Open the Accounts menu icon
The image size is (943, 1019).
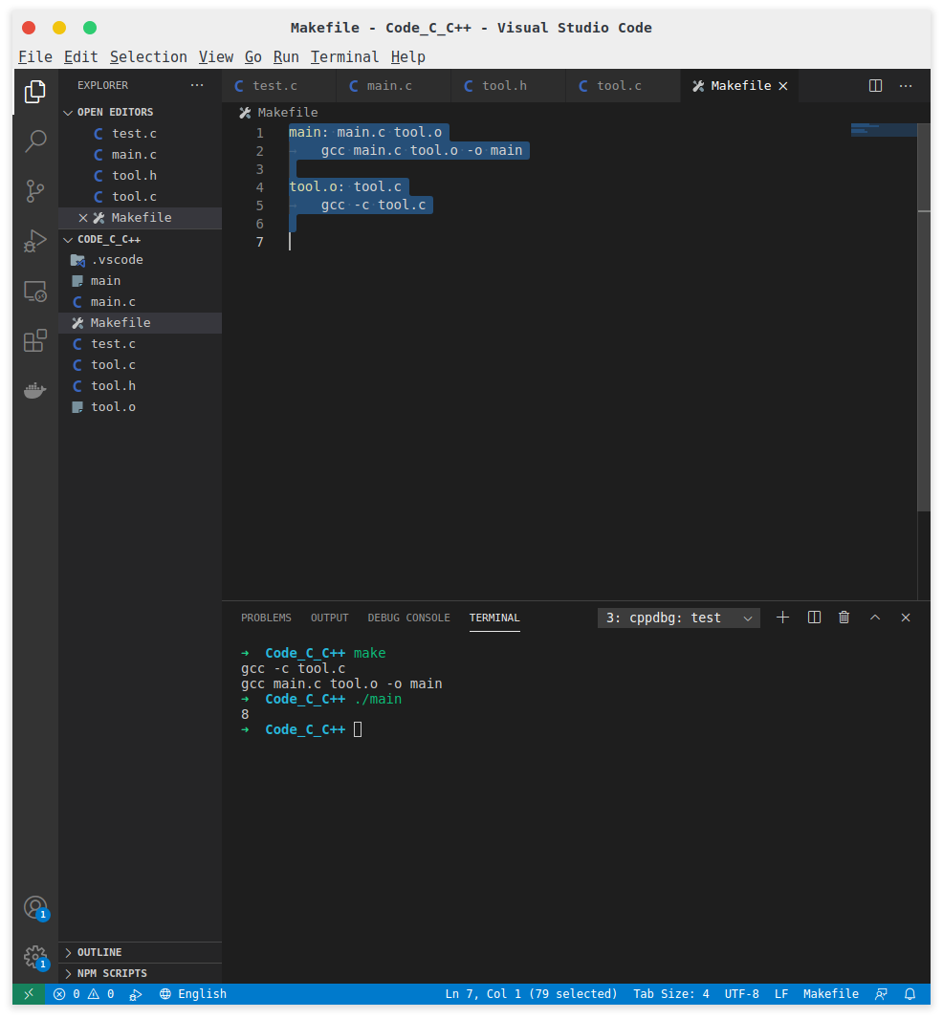pos(35,907)
